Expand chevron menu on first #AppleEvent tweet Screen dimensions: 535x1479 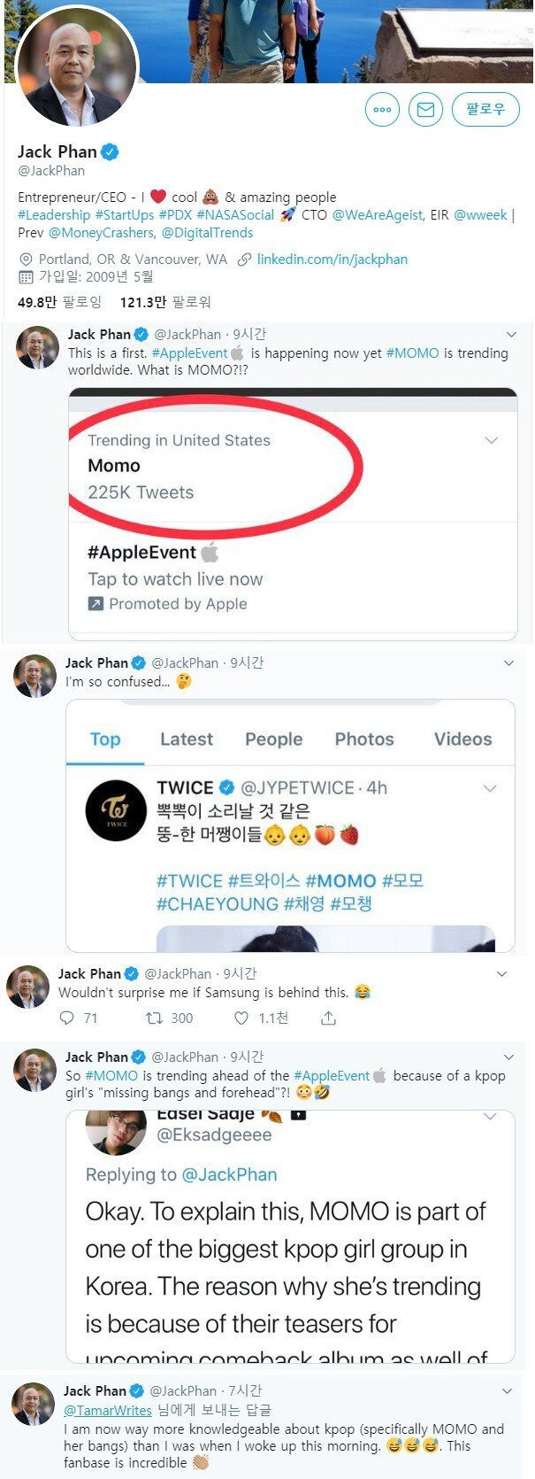(511, 335)
